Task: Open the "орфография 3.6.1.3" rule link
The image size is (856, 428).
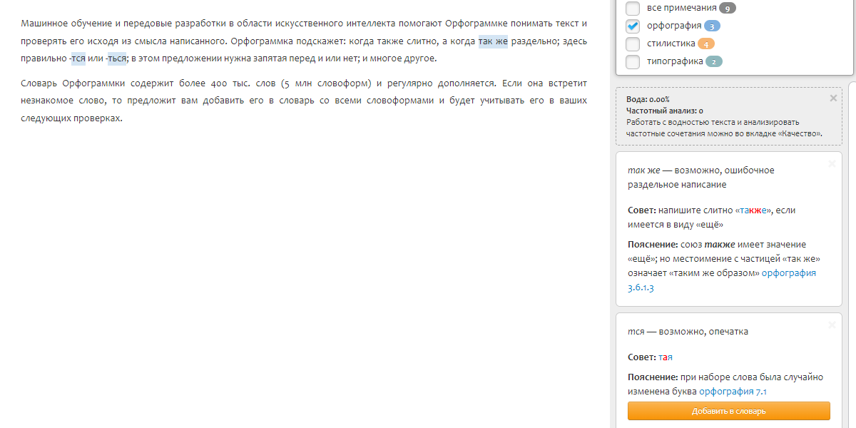Action: click(x=722, y=280)
